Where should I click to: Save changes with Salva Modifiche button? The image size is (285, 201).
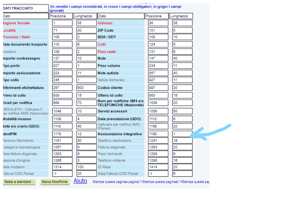(x=55, y=182)
